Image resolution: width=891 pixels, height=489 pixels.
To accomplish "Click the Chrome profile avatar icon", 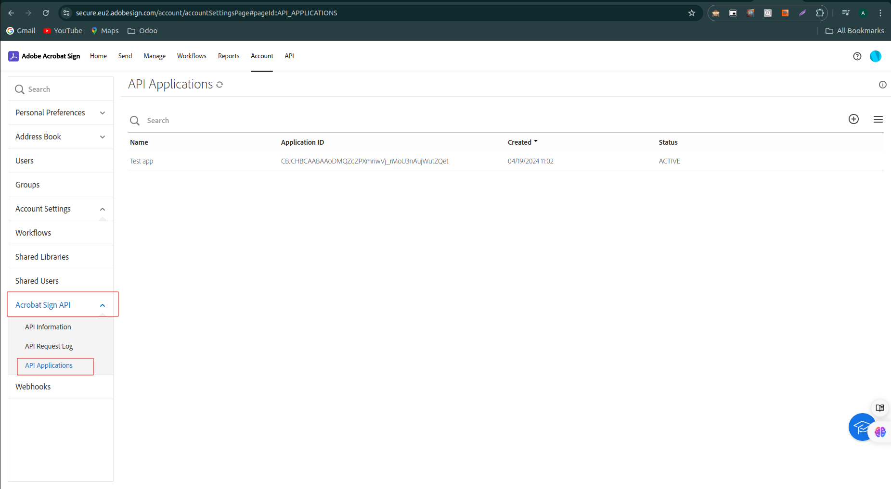I will click(x=863, y=13).
